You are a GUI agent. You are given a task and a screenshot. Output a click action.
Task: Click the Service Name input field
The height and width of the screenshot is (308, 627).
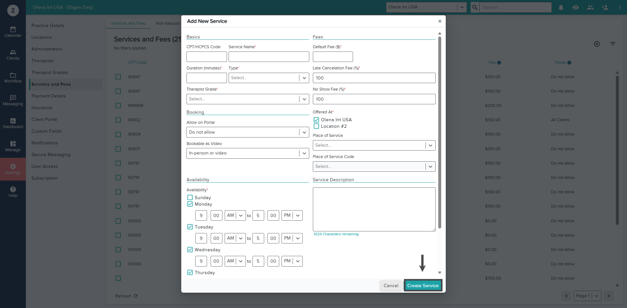(x=269, y=57)
